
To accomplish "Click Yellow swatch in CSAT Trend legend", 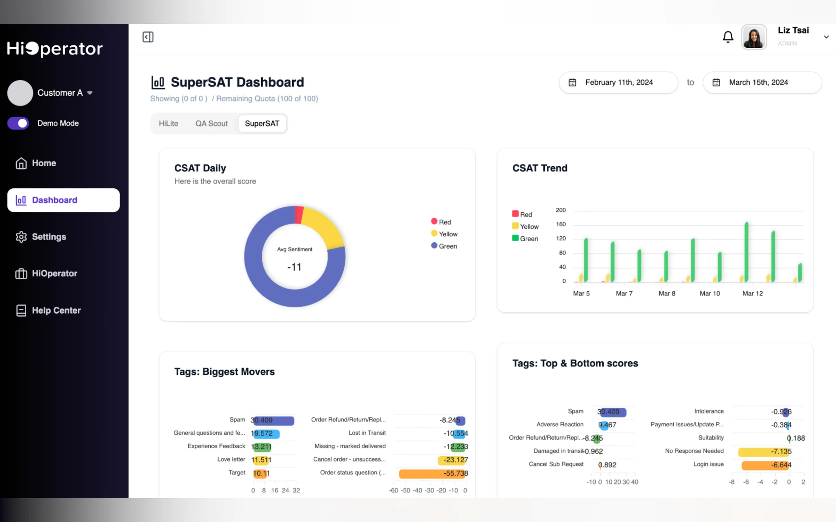I will [515, 226].
